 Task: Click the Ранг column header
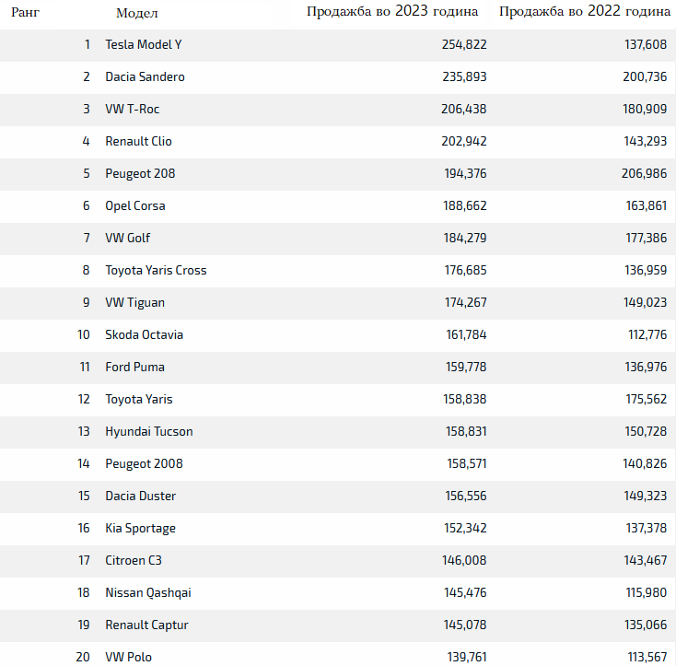pos(24,13)
